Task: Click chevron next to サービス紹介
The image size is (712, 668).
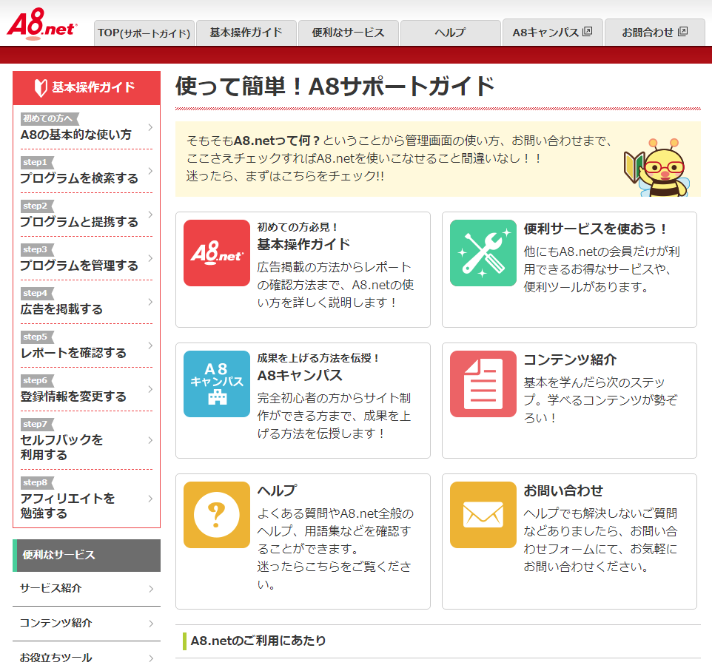Action: tap(151, 589)
